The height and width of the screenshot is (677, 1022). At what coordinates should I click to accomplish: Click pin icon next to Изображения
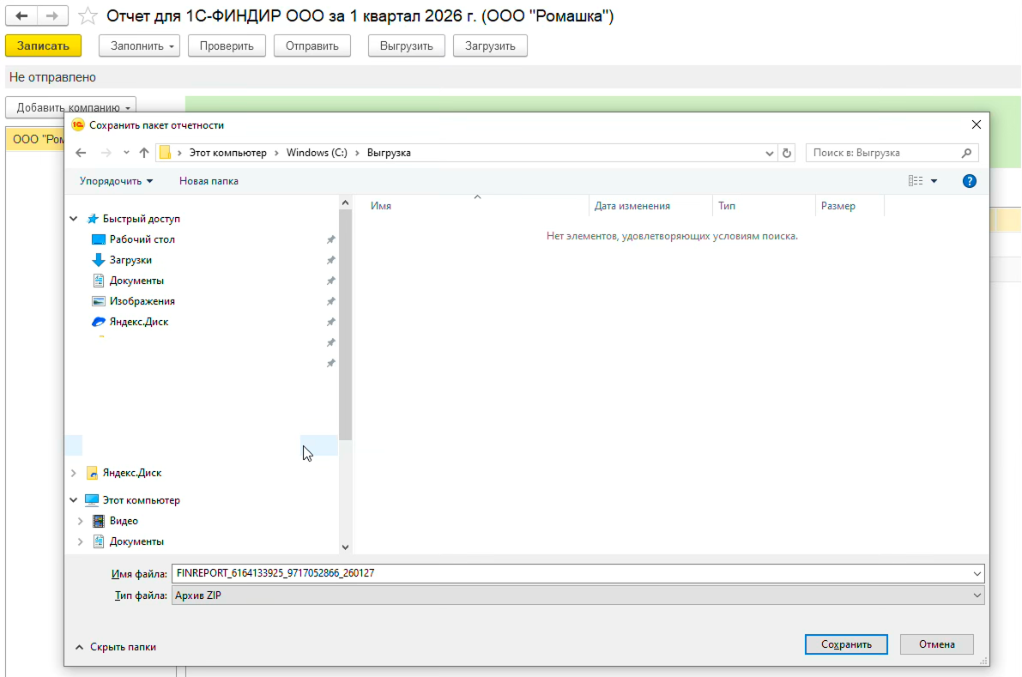tap(331, 302)
